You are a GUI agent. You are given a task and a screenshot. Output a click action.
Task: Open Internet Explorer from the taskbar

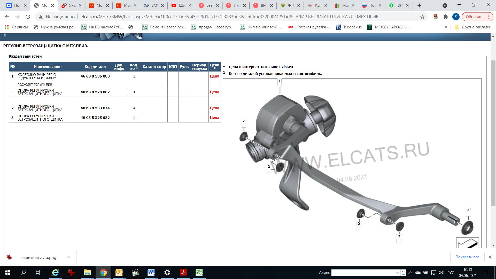(x=55, y=272)
